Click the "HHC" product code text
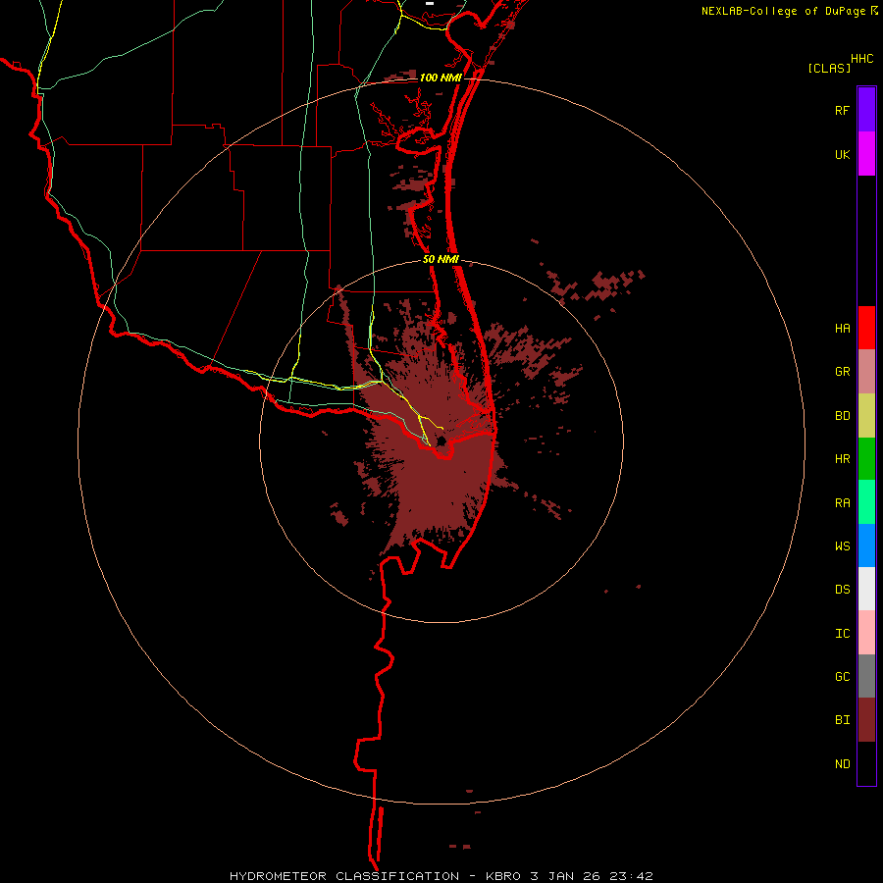The height and width of the screenshot is (883, 883). point(862,59)
